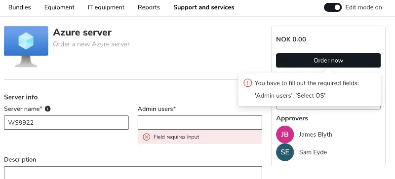This screenshot has width=395, height=179.
Task: Click the SE avatar for Sam Eyde
Action: coord(285,152)
